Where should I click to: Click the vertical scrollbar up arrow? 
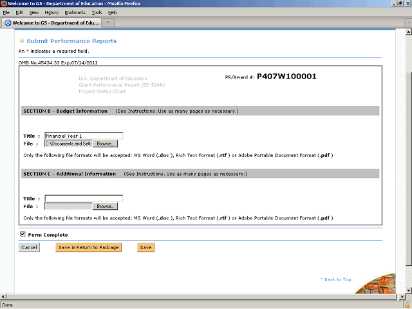point(409,32)
